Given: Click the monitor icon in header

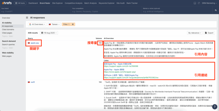Looking at the screenshot, I should tap(195, 3).
